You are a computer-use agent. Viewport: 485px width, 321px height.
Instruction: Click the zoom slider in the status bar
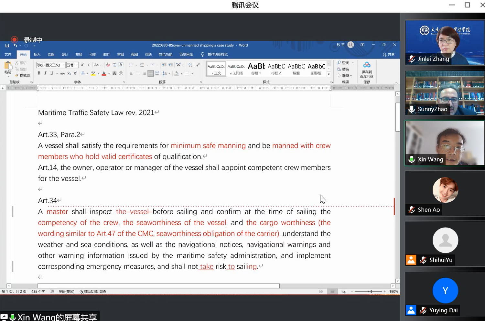371,292
